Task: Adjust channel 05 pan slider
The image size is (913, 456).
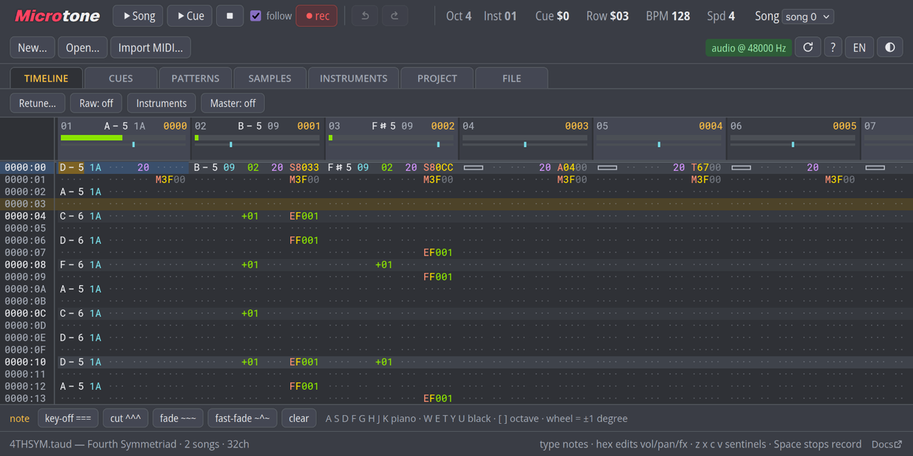Action: pyautogui.click(x=659, y=145)
